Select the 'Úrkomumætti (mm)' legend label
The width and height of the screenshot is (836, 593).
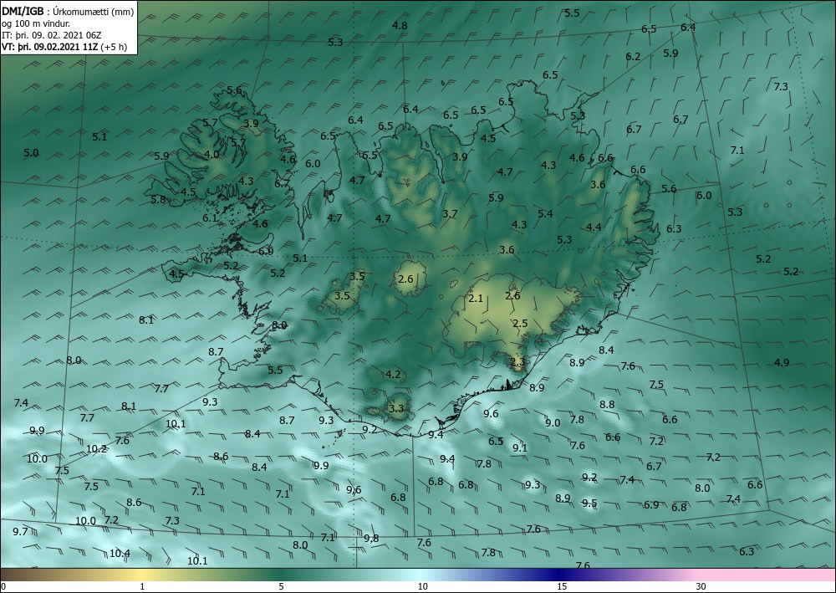tap(94, 12)
